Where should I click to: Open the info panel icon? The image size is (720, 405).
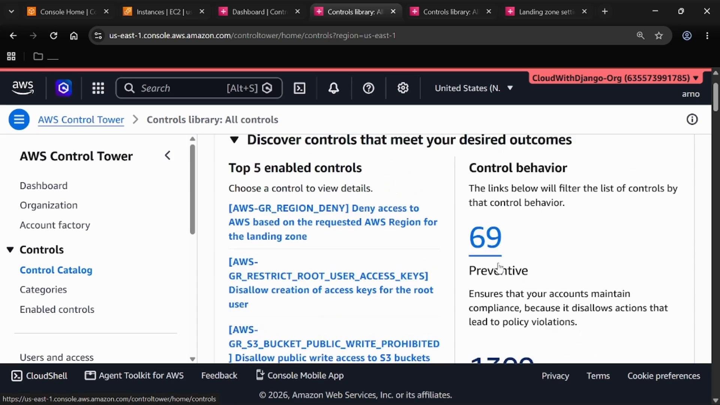pos(692,120)
